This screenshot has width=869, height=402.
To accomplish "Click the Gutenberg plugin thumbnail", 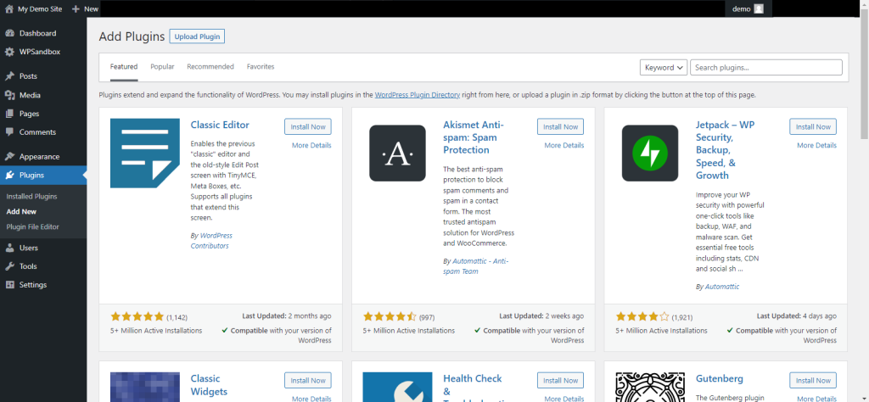I will click(x=650, y=387).
